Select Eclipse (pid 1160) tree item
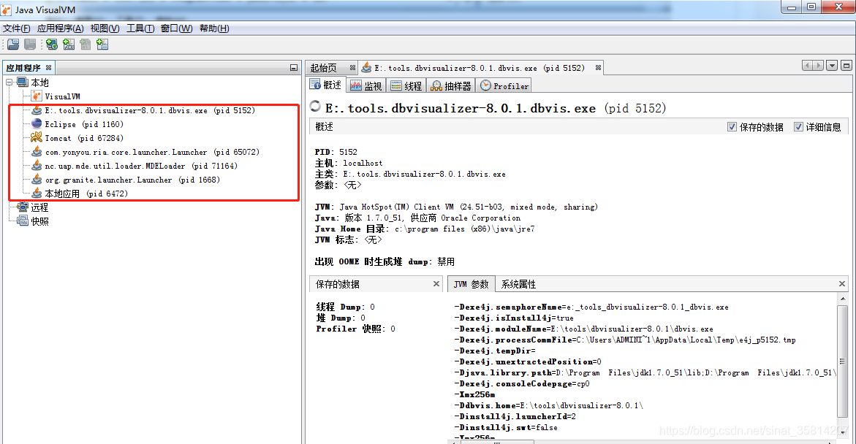Viewport: 856px width, 444px height. pos(84,124)
